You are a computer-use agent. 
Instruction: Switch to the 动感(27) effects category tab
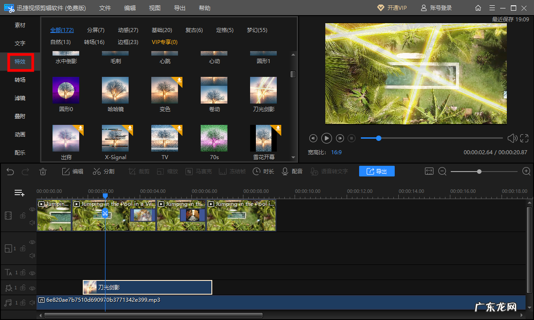coord(128,30)
